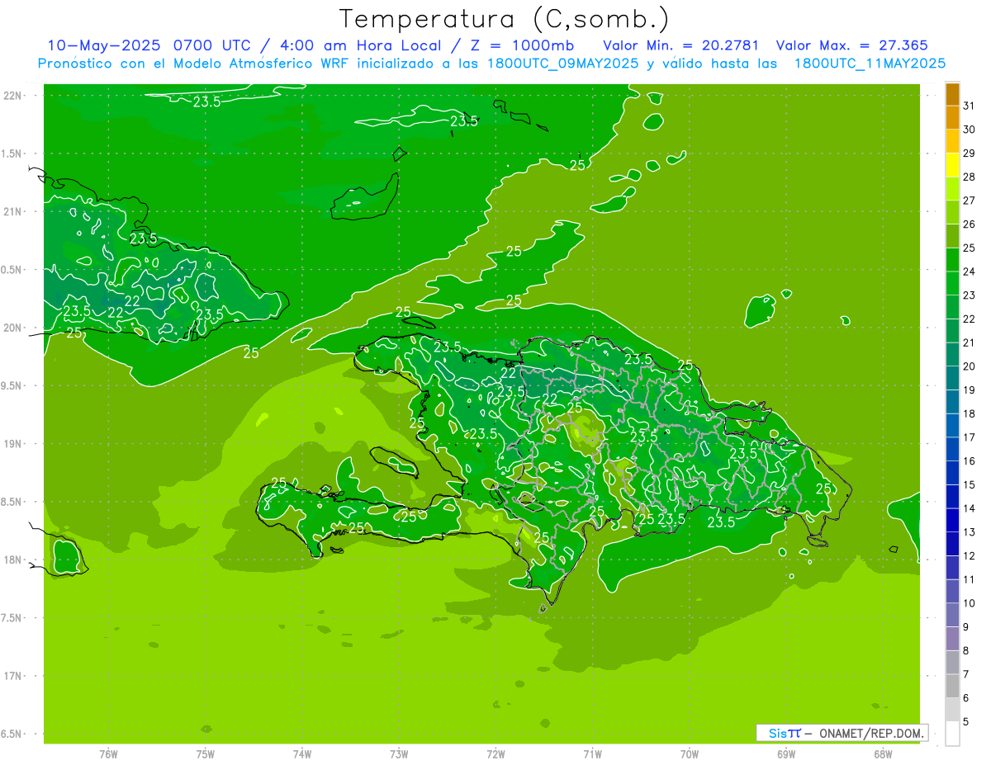Pick the green swatch between 23 and 24
The height and width of the screenshot is (765, 991).
click(952, 283)
